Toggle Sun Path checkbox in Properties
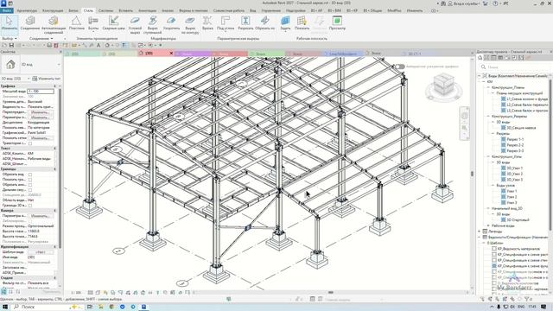Screen dimensions: 553x311 (30, 143)
